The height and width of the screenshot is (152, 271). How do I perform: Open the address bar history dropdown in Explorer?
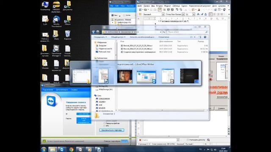coord(161,32)
